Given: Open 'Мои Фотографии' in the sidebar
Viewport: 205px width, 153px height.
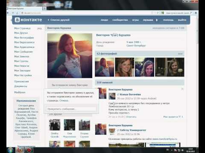Looking at the screenshot, I should click(24, 38).
